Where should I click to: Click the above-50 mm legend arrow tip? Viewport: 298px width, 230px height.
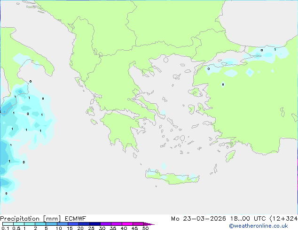coord(149,224)
